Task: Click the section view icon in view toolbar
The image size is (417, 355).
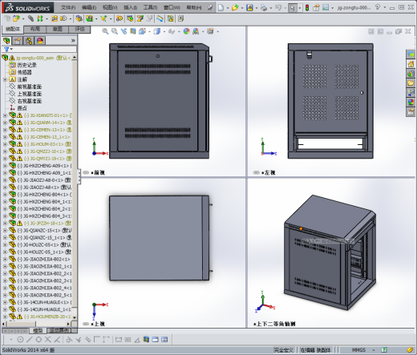Action: [x=133, y=31]
